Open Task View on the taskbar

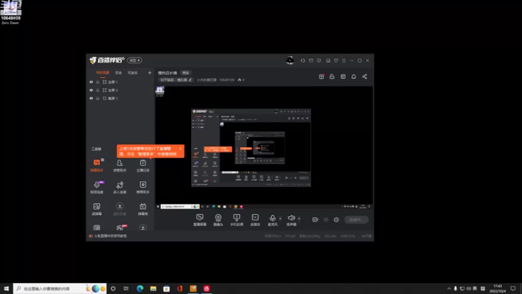126,289
